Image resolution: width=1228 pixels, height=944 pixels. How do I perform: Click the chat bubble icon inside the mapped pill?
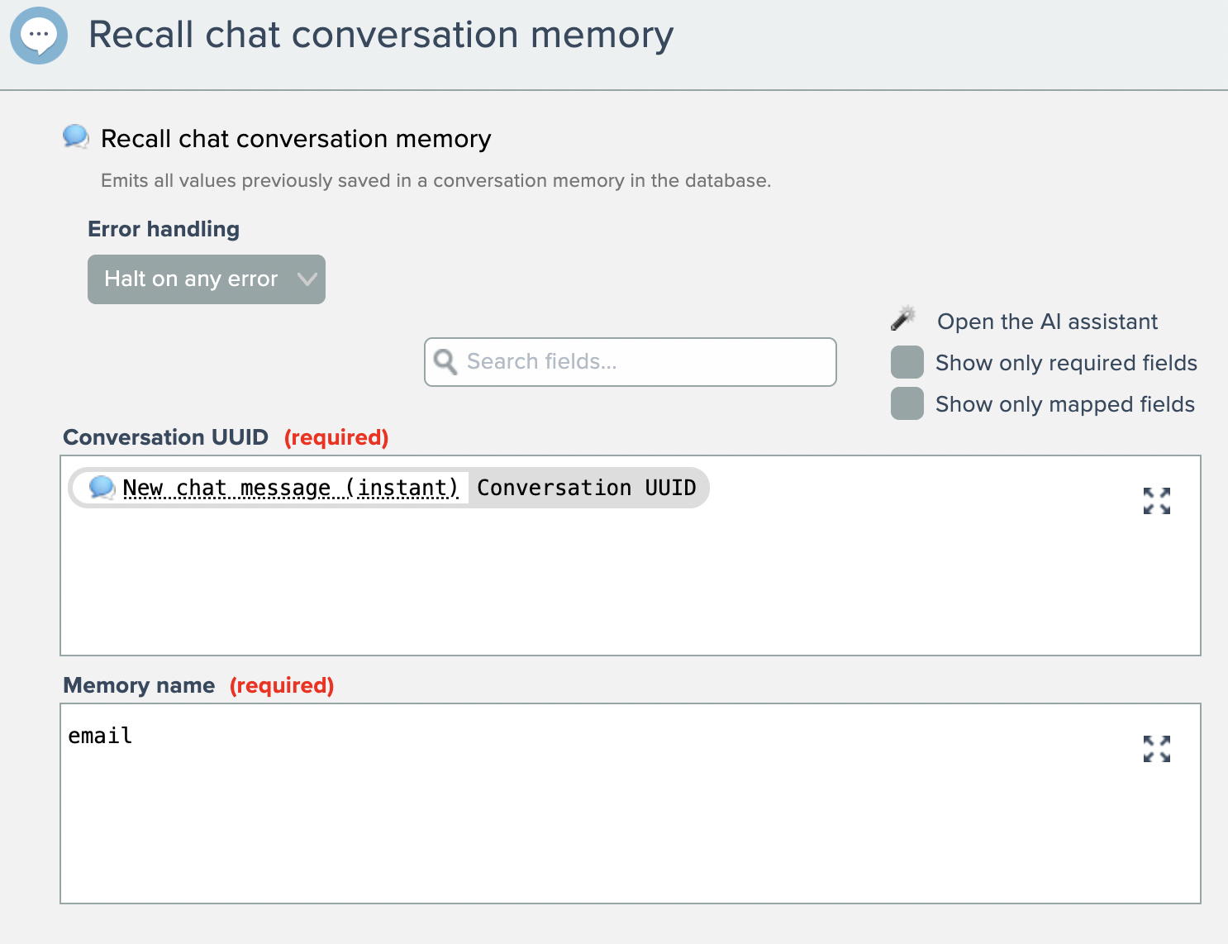102,488
